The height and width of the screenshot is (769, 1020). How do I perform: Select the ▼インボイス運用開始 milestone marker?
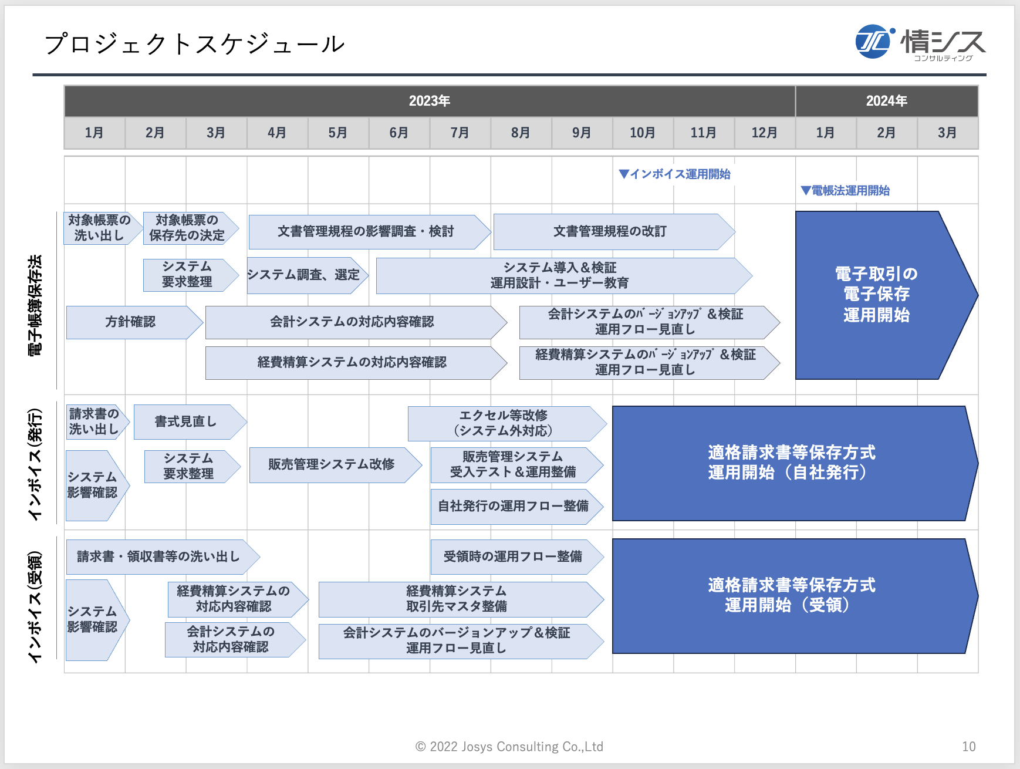click(675, 174)
